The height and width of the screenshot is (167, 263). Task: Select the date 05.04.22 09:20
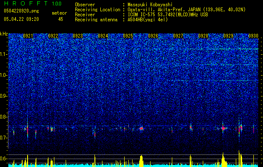click(21, 19)
